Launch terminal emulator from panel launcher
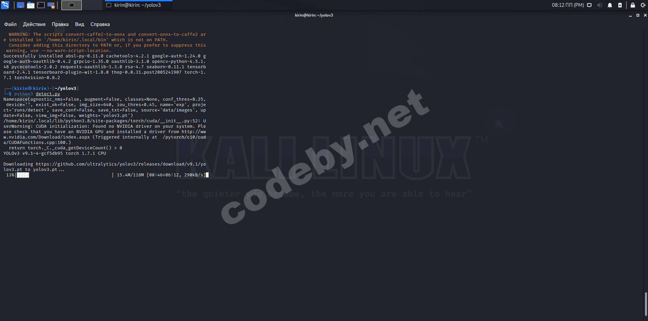The height and width of the screenshot is (321, 648). coord(41,5)
